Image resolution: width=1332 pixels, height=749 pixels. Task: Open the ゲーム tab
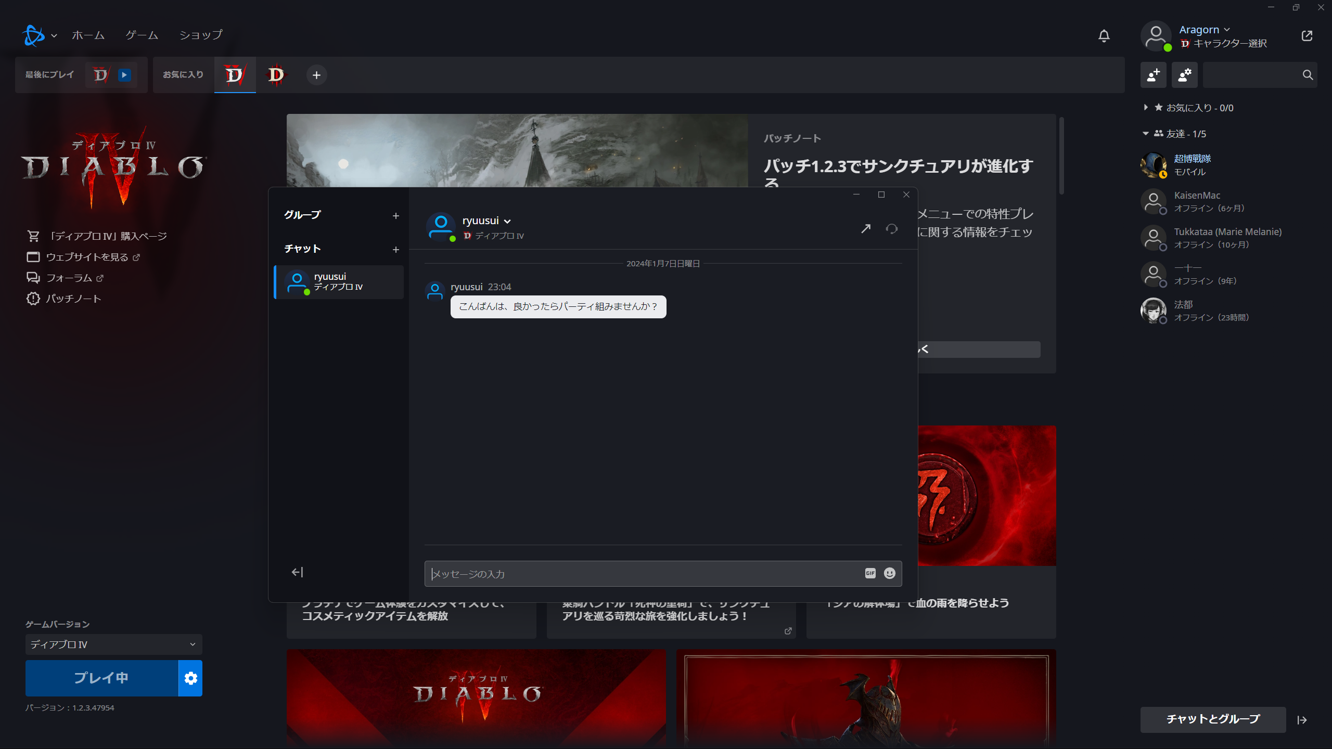tap(142, 35)
